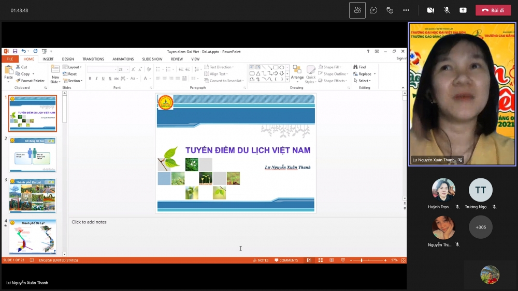Toggle the Notes pane in status bar

(261, 260)
